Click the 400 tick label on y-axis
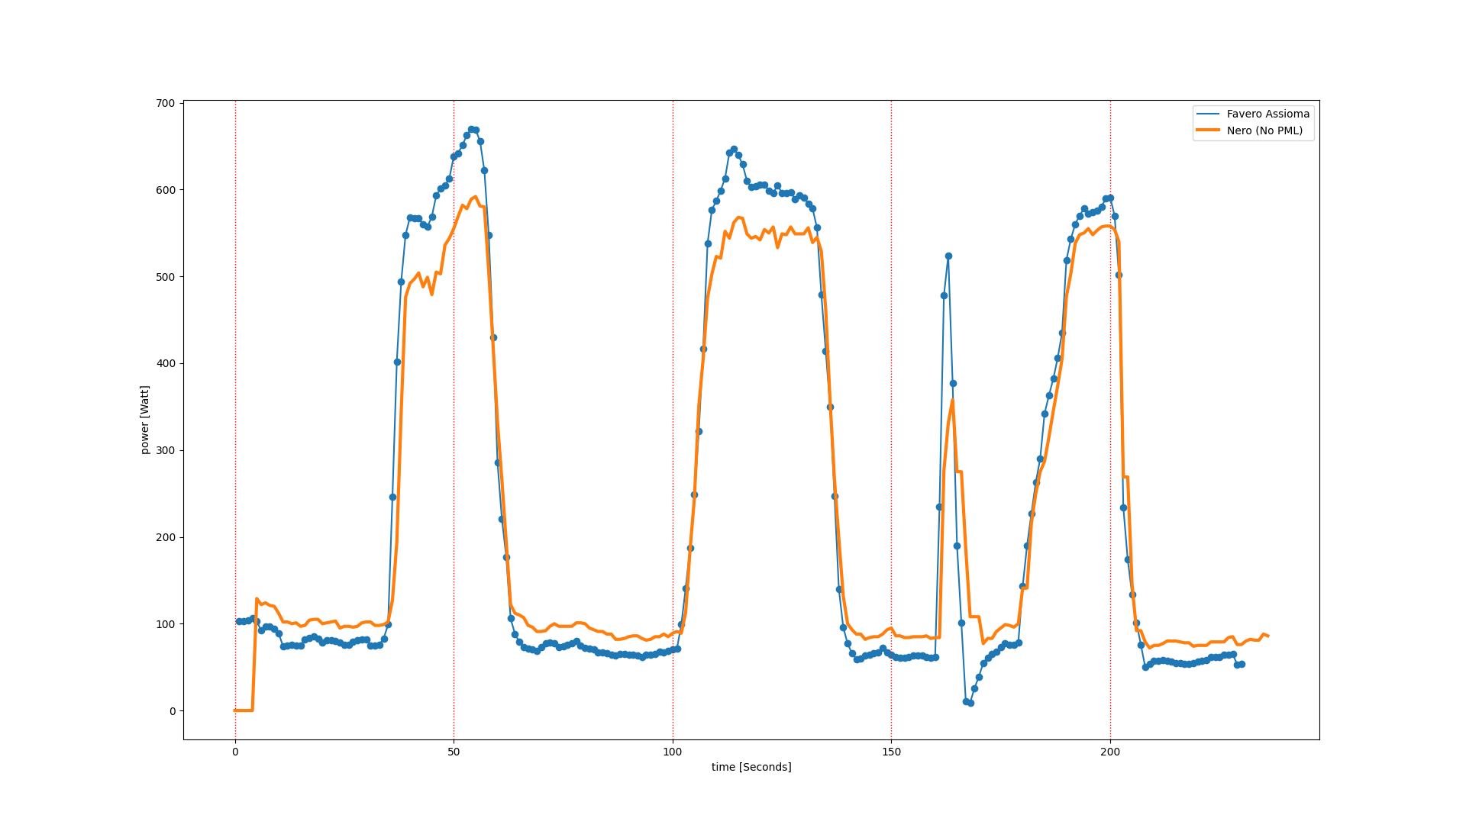The width and height of the screenshot is (1466, 831). pos(166,363)
